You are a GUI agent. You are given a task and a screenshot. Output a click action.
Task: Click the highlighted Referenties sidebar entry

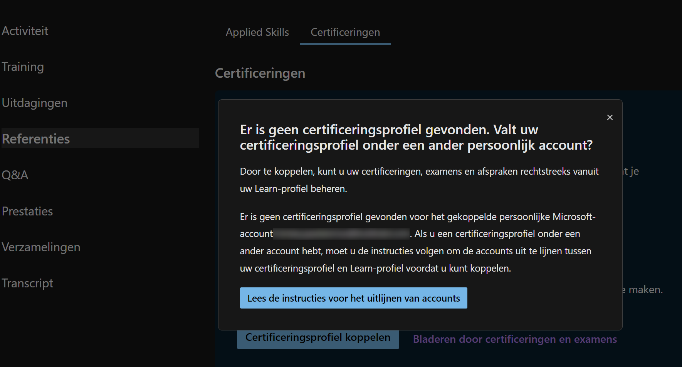coord(99,138)
